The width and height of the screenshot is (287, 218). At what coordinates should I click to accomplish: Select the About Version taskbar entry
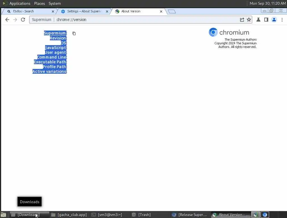[231, 215]
